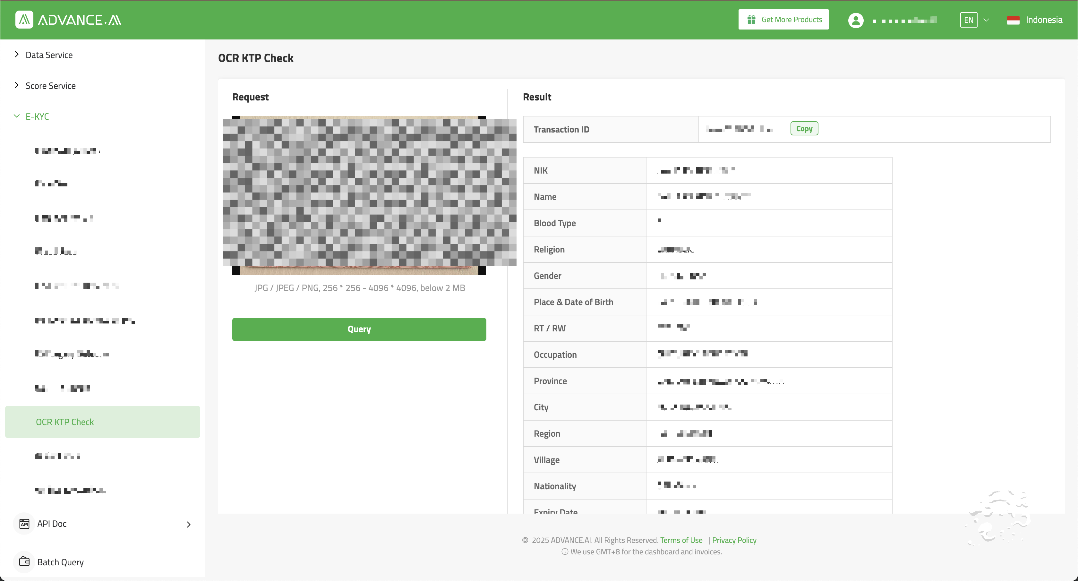Select the Indonesia country option in header

pos(1034,20)
